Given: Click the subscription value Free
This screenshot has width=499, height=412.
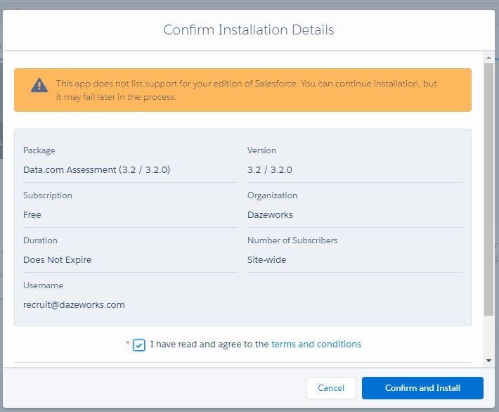Looking at the screenshot, I should point(32,215).
